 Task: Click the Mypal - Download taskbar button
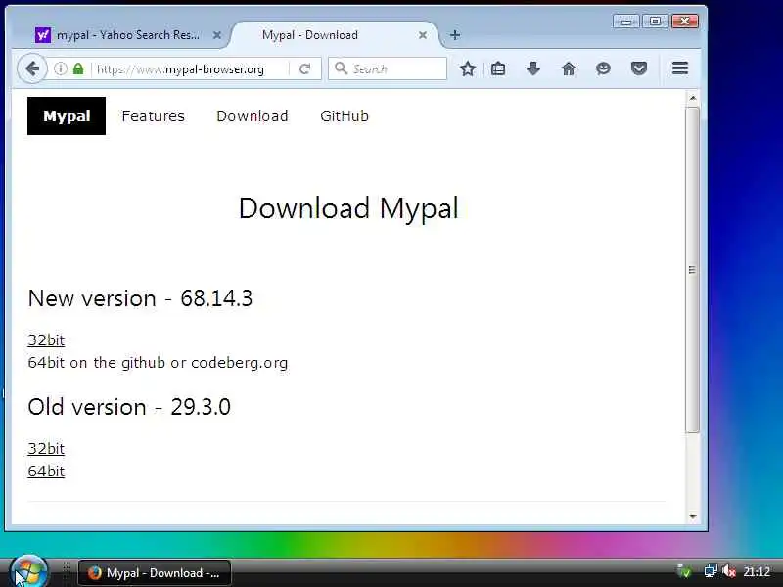click(155, 572)
